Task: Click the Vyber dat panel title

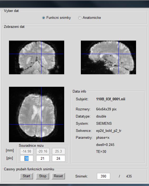Action: [11, 11]
